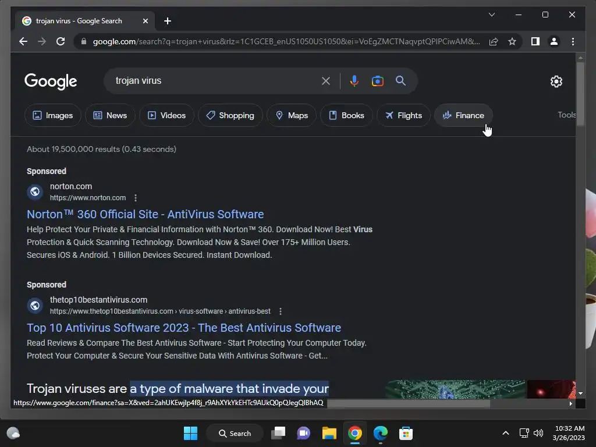This screenshot has height=447, width=596.
Task: Open thetop10bestantivirus.com ad options menu
Action: (x=281, y=311)
